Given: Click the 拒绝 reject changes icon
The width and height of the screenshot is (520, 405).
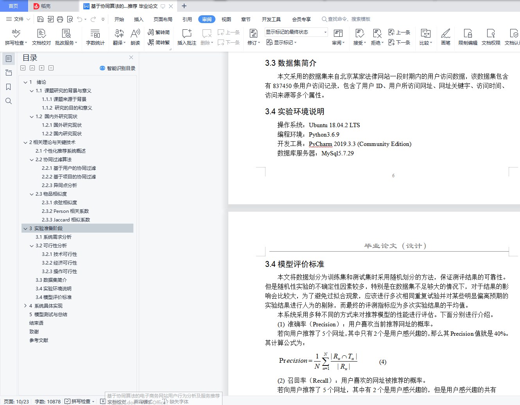Looking at the screenshot, I should (x=377, y=34).
